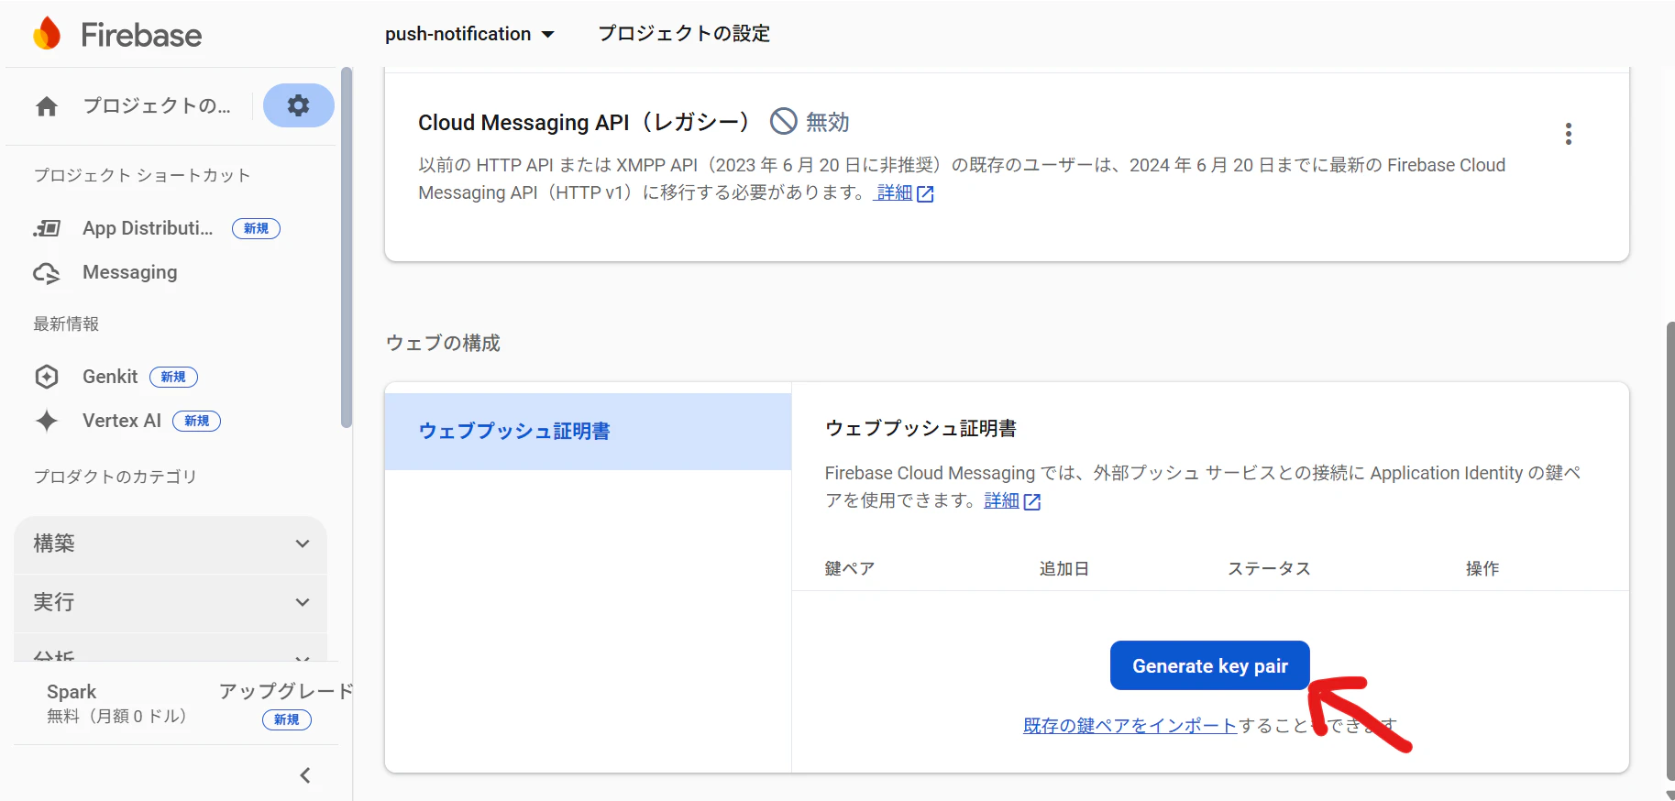1675x801 pixels.
Task: Click the Spark plan label
Action: 72,692
